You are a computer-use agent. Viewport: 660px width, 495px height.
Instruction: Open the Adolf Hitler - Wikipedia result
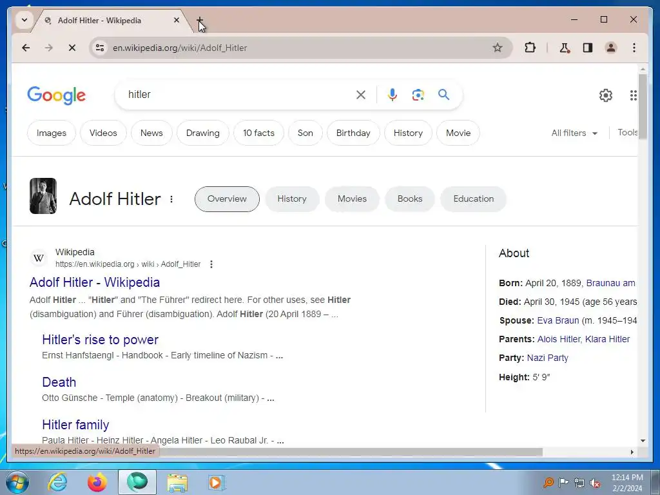(95, 282)
